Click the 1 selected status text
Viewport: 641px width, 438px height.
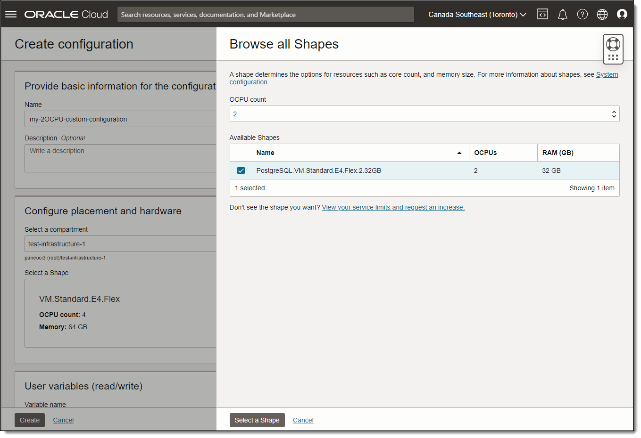click(250, 188)
